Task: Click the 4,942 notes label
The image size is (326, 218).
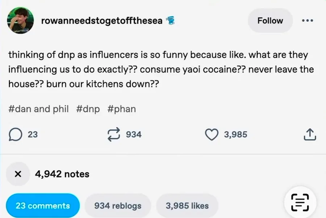Action: 62,174
